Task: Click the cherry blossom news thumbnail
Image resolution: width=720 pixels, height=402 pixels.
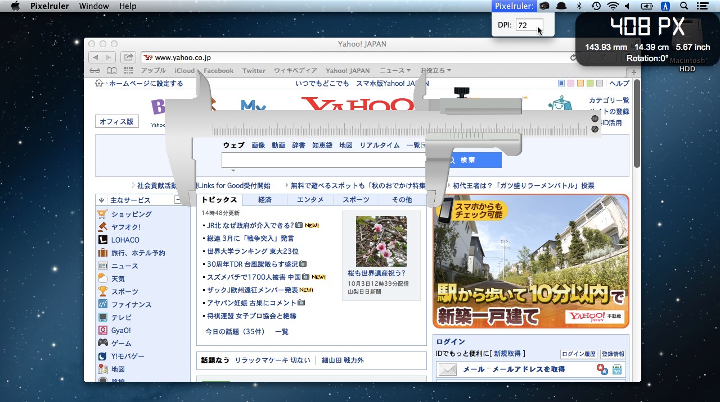Action: pos(381,241)
